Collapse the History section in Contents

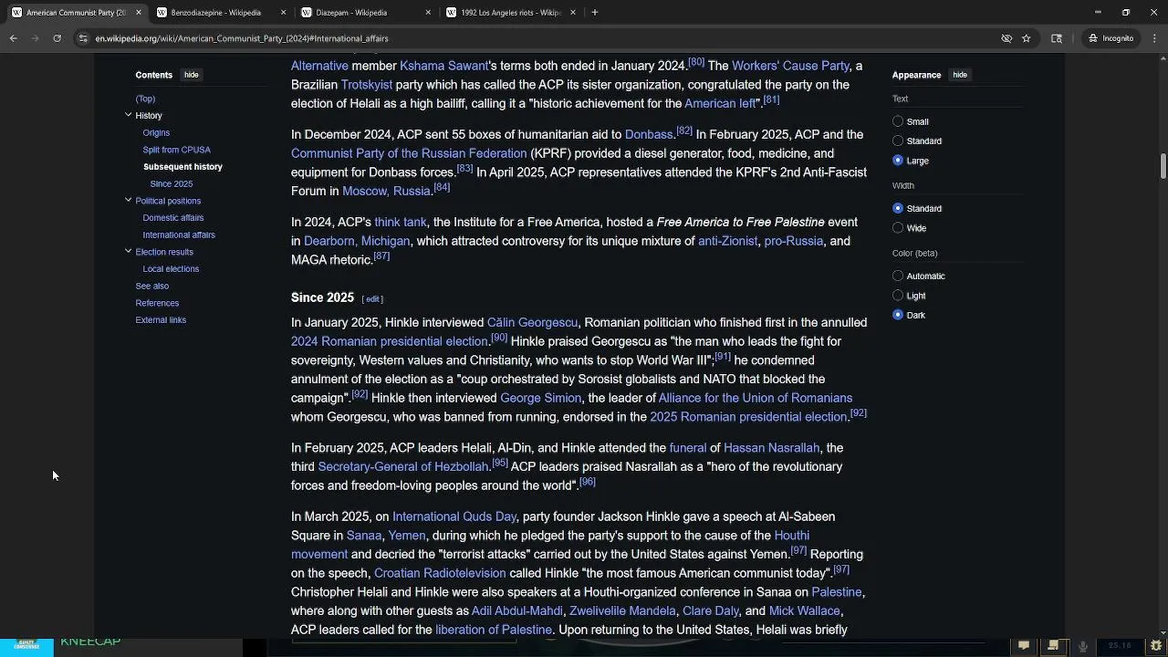pyautogui.click(x=129, y=115)
